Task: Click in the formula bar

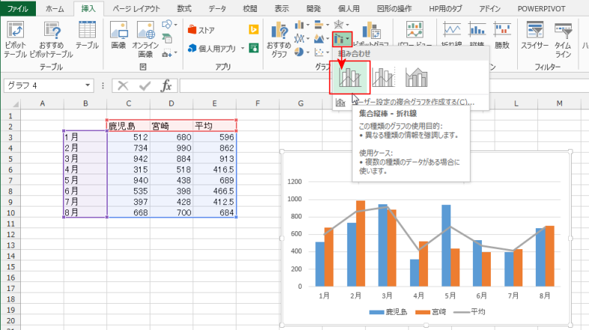Action: pyautogui.click(x=384, y=85)
